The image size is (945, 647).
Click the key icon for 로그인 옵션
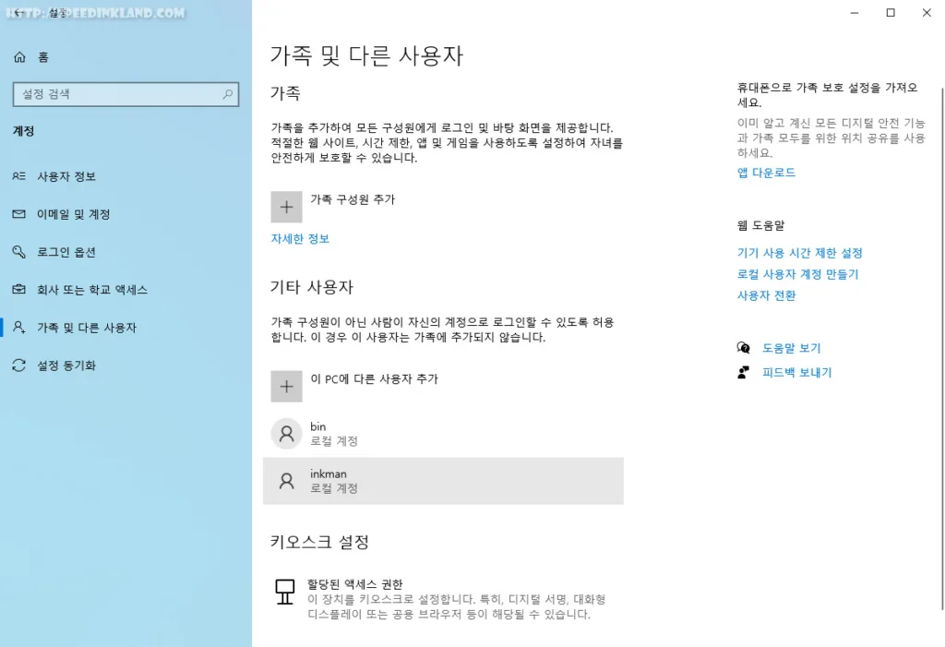(18, 252)
